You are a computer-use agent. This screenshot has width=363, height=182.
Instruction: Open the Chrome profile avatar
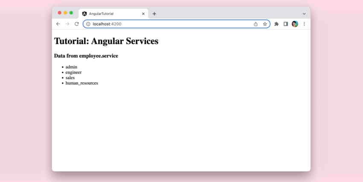(x=295, y=24)
